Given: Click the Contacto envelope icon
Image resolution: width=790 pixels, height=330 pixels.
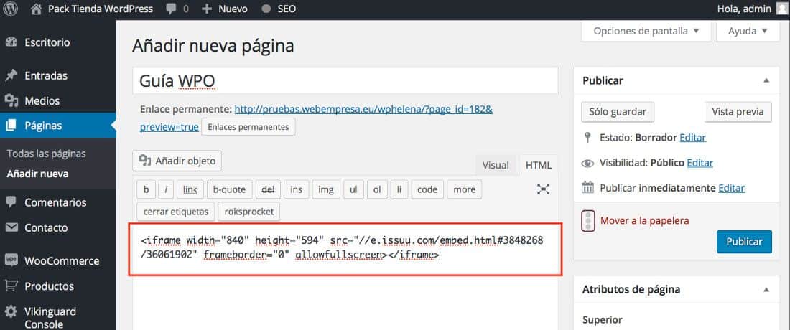Looking at the screenshot, I should [11, 228].
